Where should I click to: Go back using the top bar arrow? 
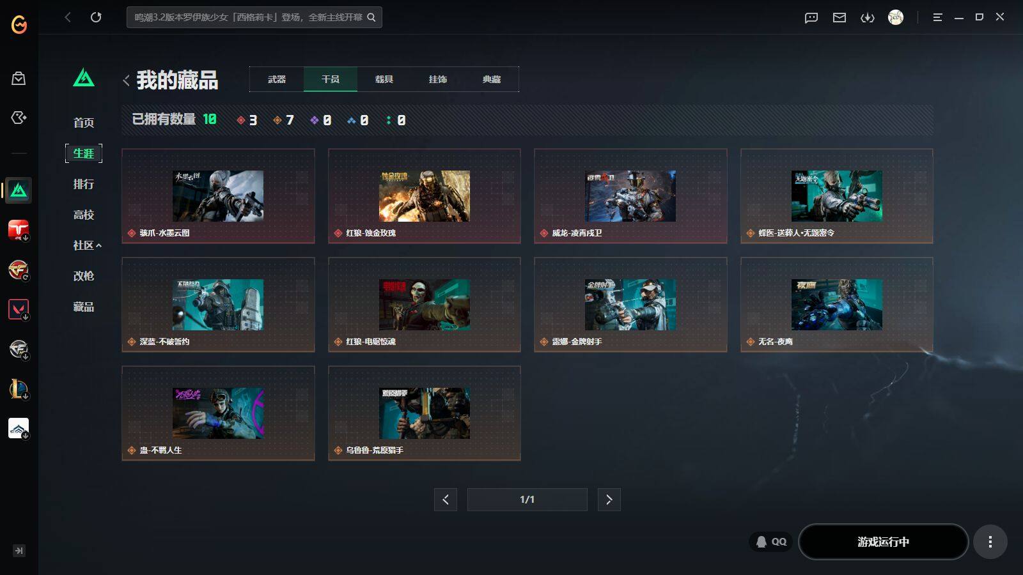(x=68, y=17)
